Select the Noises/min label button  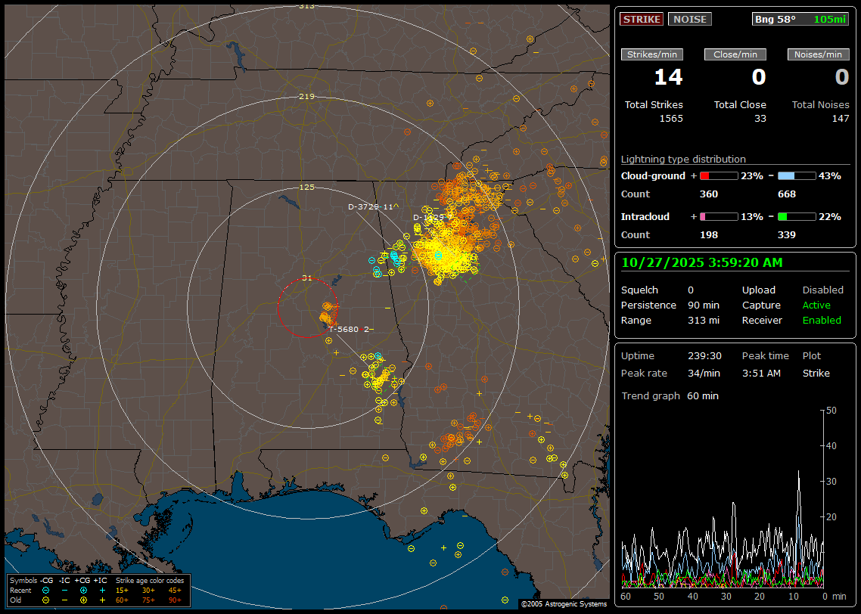click(818, 54)
